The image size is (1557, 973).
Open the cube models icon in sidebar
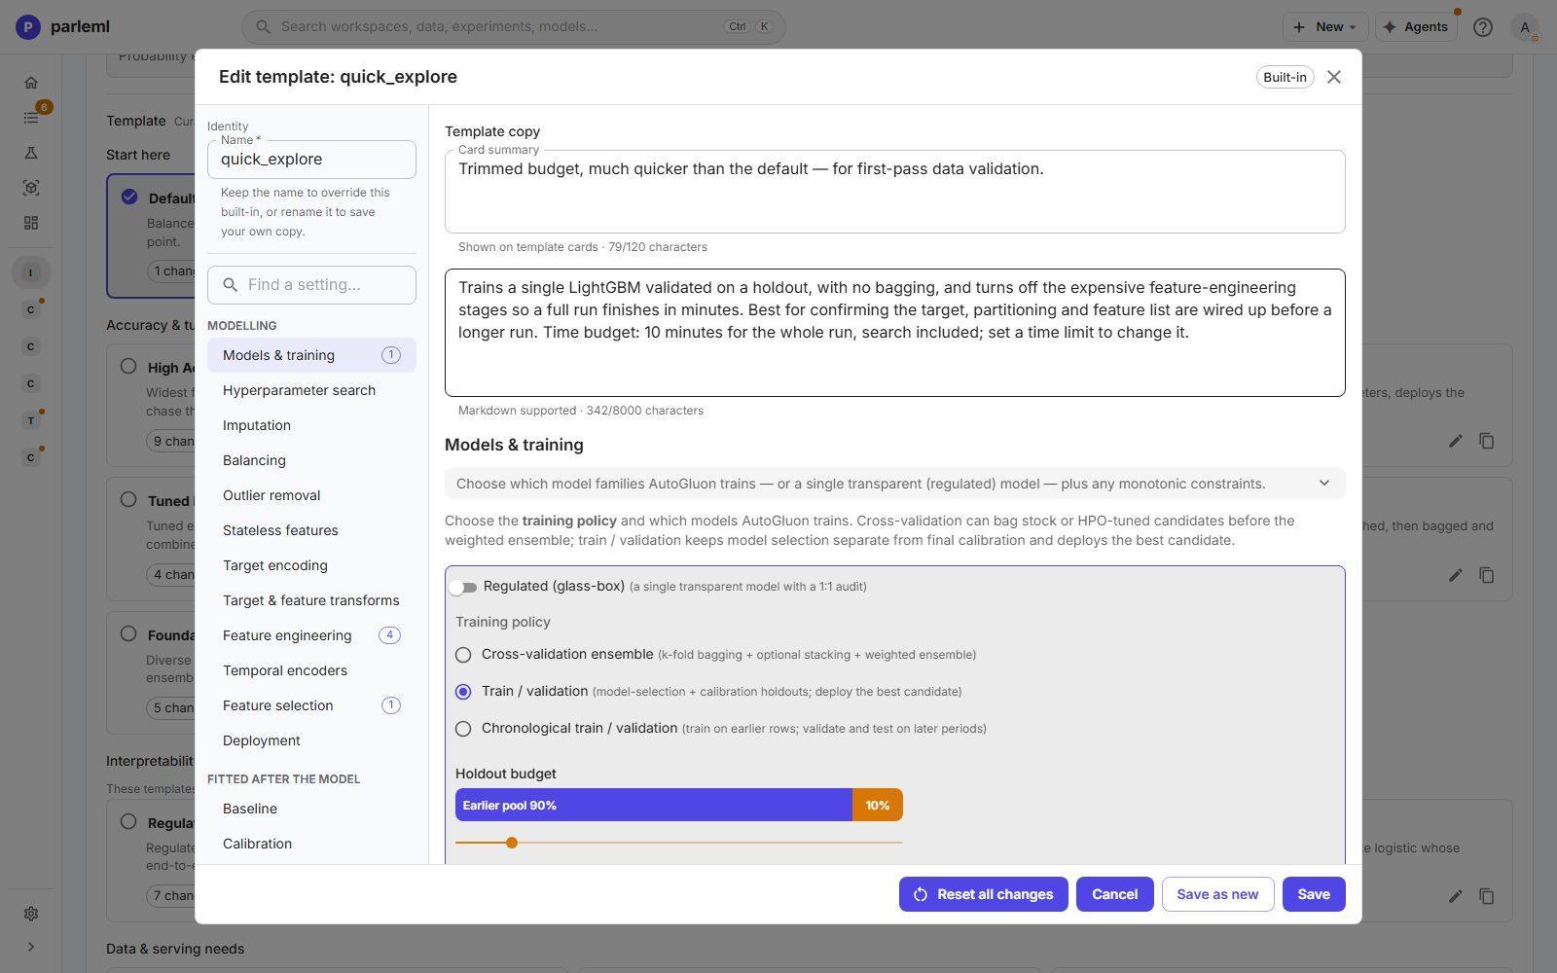(31, 188)
